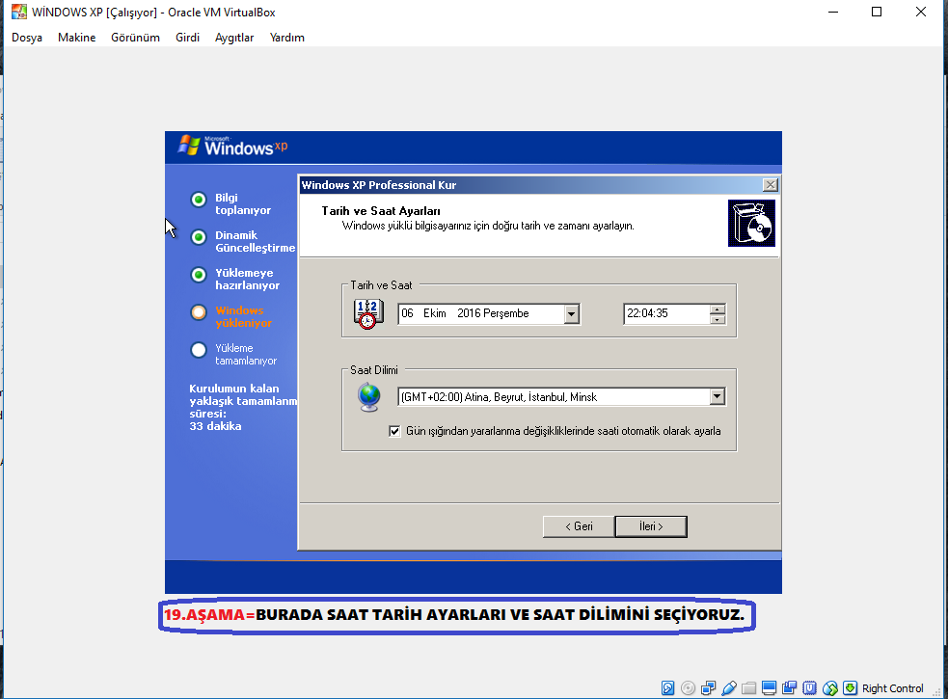Click the calendar clock icon in Tarih ve Saat
948x699 pixels.
pyautogui.click(x=368, y=313)
